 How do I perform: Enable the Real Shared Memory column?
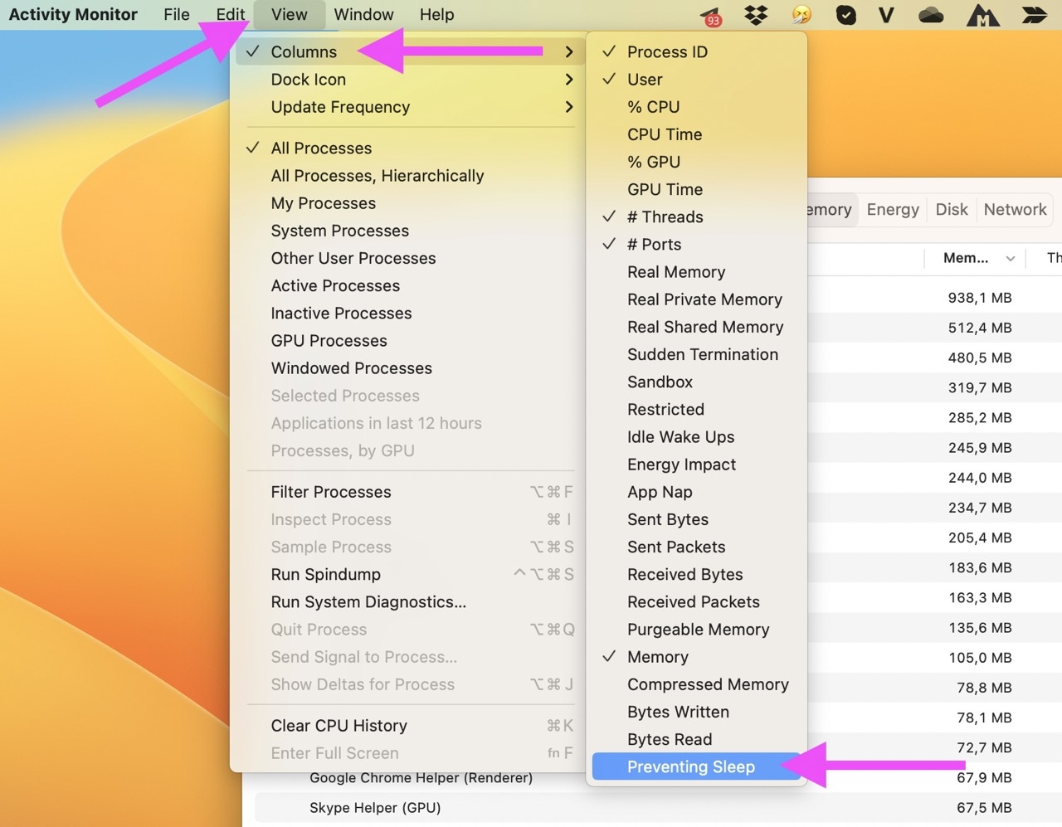[697, 326]
